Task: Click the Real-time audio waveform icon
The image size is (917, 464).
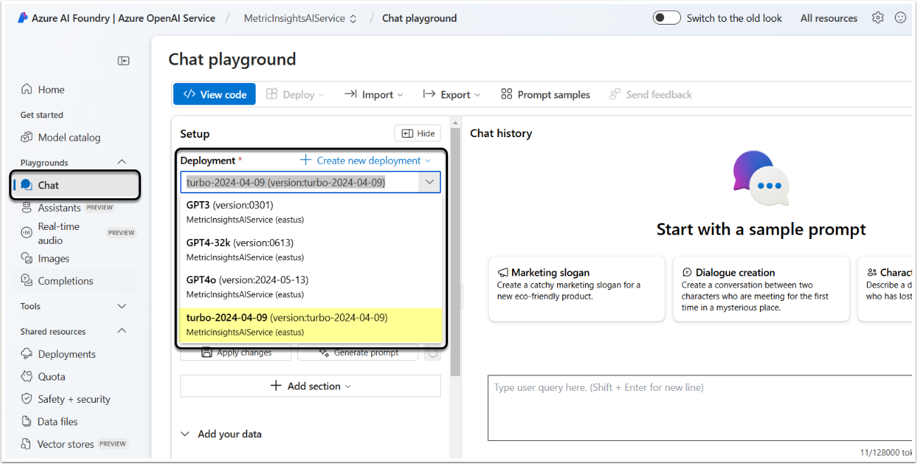Action: click(27, 233)
